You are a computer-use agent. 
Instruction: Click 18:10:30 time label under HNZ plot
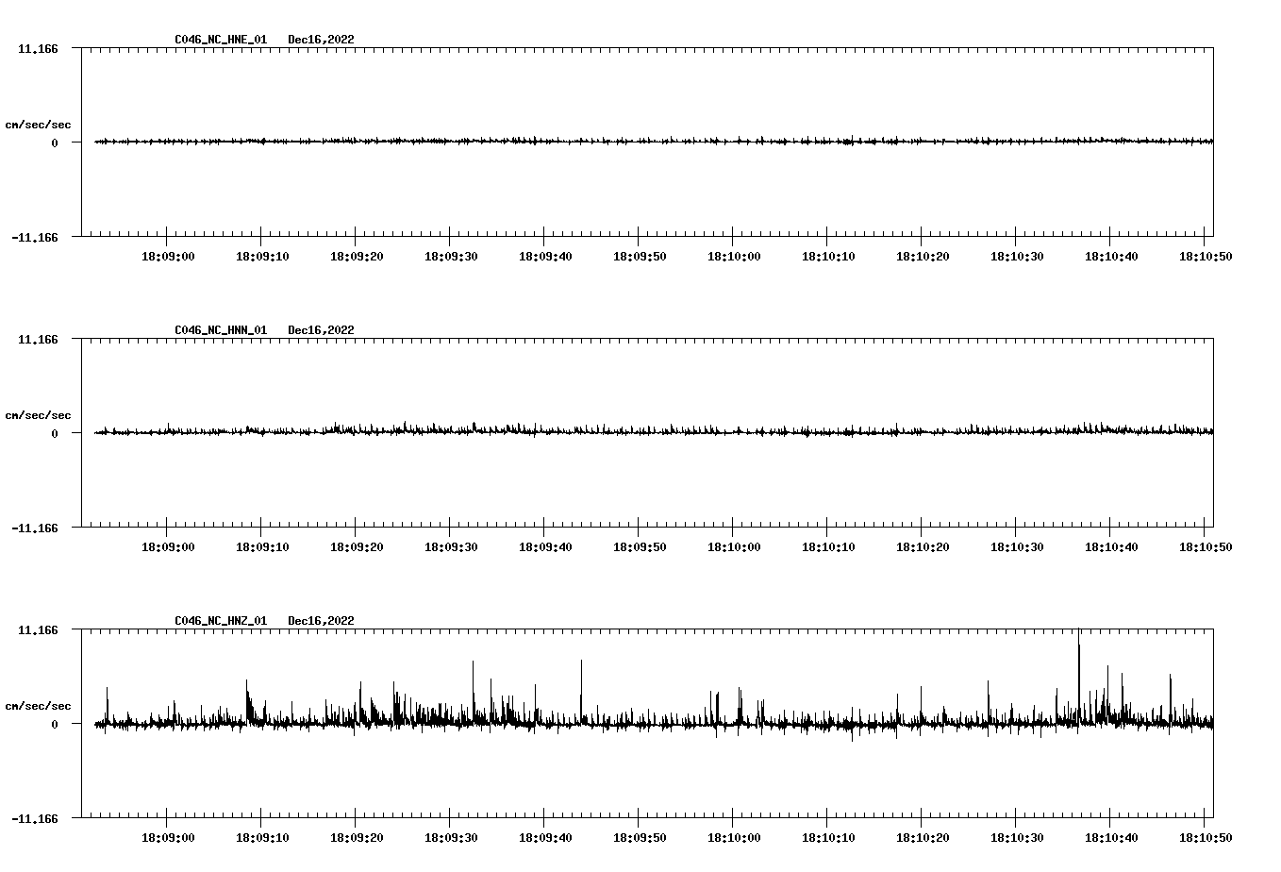point(1017,837)
